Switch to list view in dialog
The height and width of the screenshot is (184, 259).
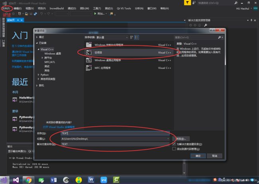coord(136,37)
